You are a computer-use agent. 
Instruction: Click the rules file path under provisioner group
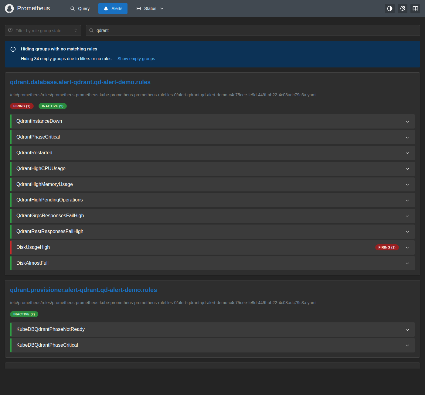(x=163, y=303)
